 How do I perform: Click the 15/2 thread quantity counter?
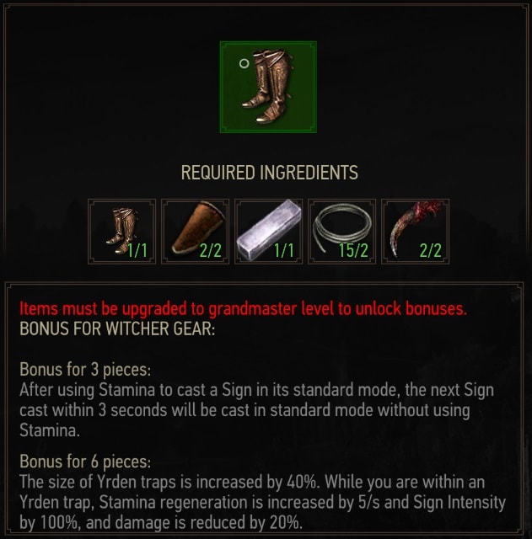tap(353, 250)
